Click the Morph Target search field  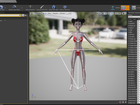tap(134, 17)
